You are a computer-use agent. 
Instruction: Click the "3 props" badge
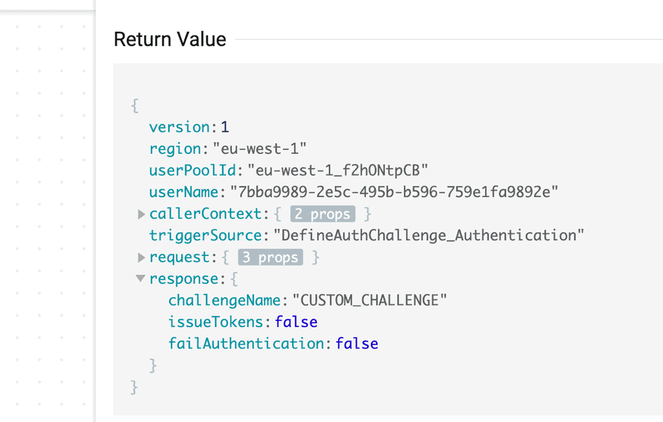(x=271, y=257)
